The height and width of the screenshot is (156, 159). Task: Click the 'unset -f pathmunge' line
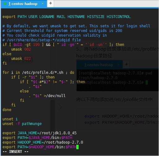coord(22,124)
